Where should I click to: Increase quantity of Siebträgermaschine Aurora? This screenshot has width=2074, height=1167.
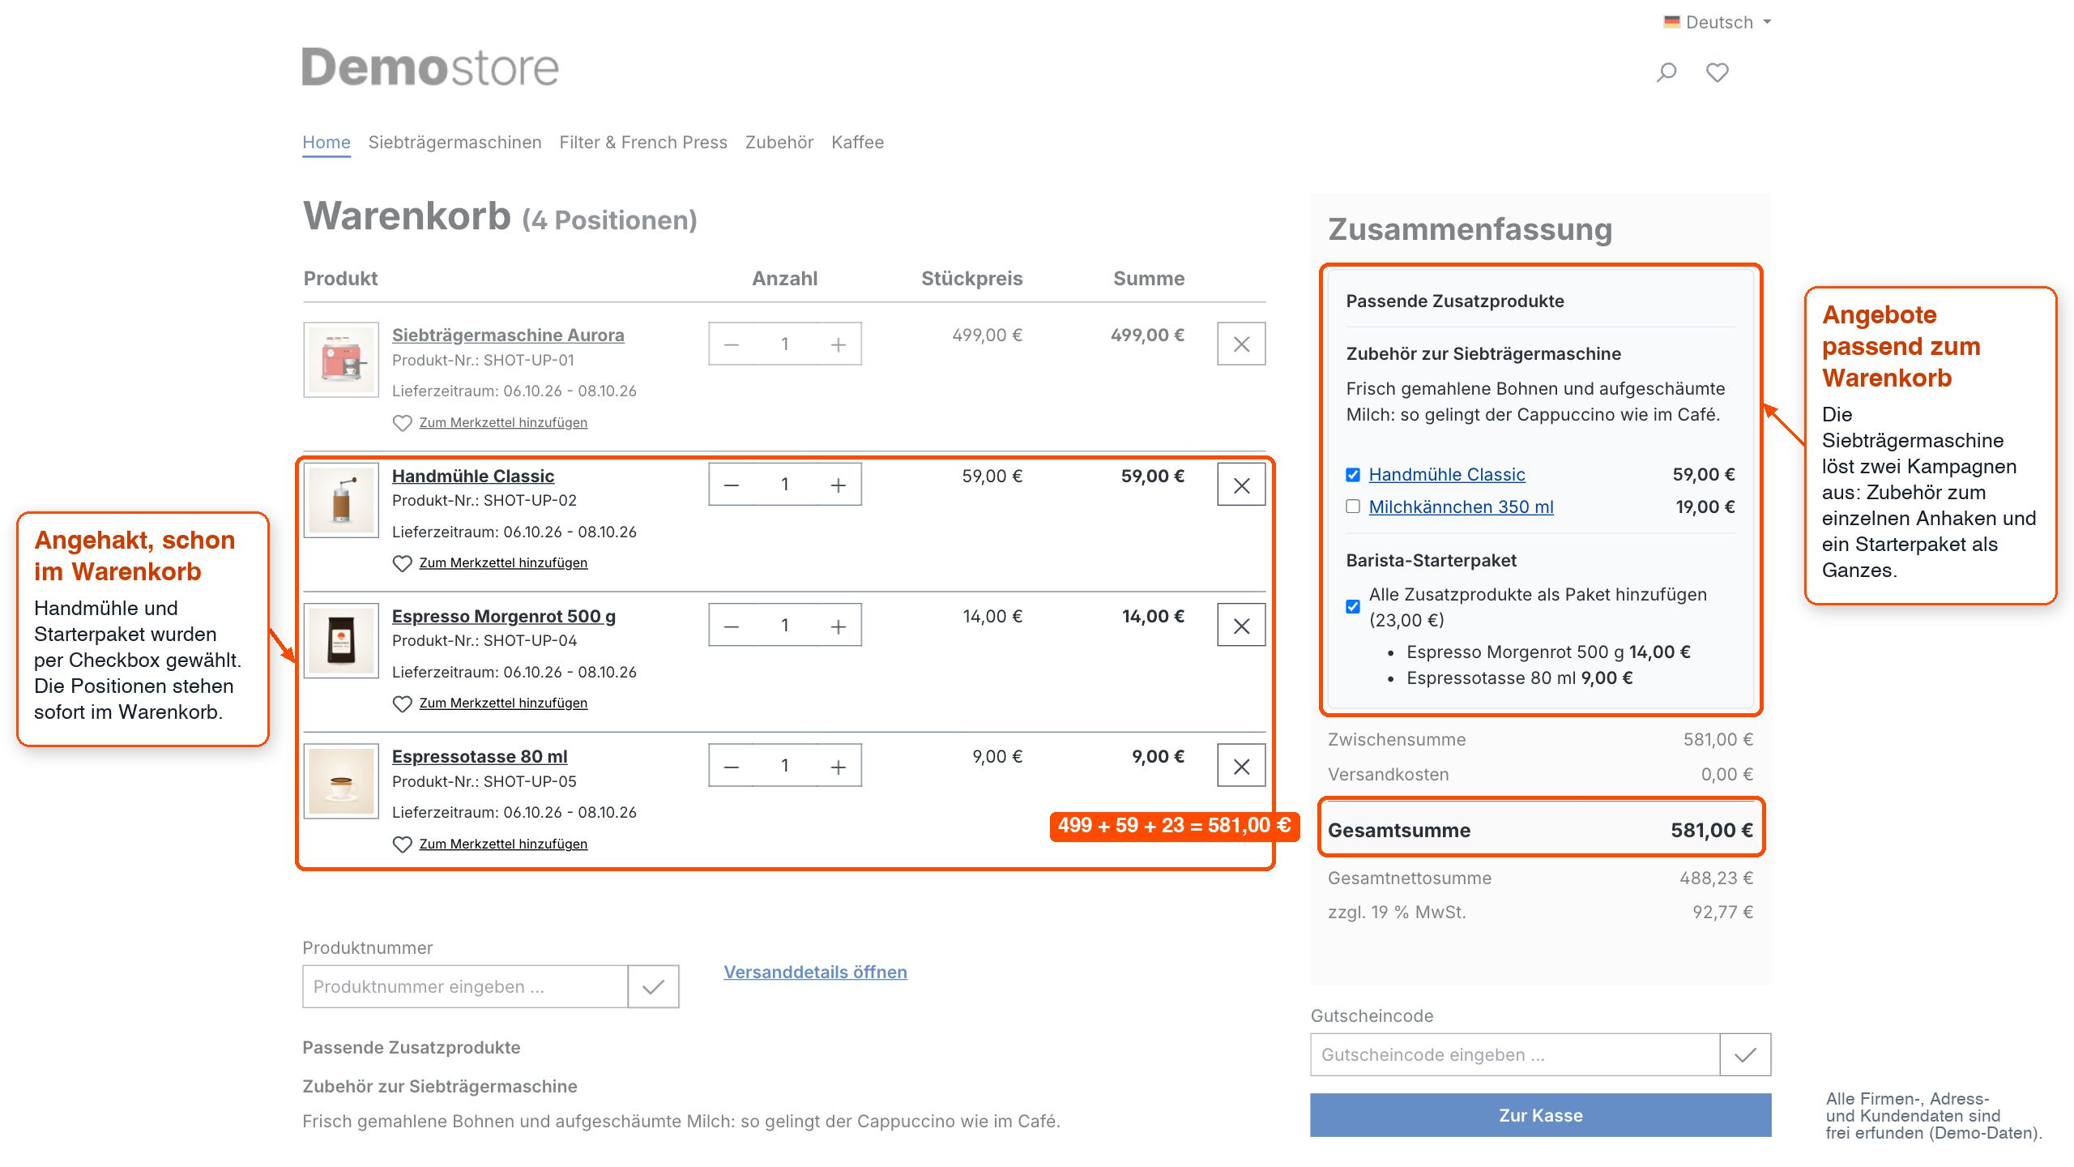click(839, 344)
